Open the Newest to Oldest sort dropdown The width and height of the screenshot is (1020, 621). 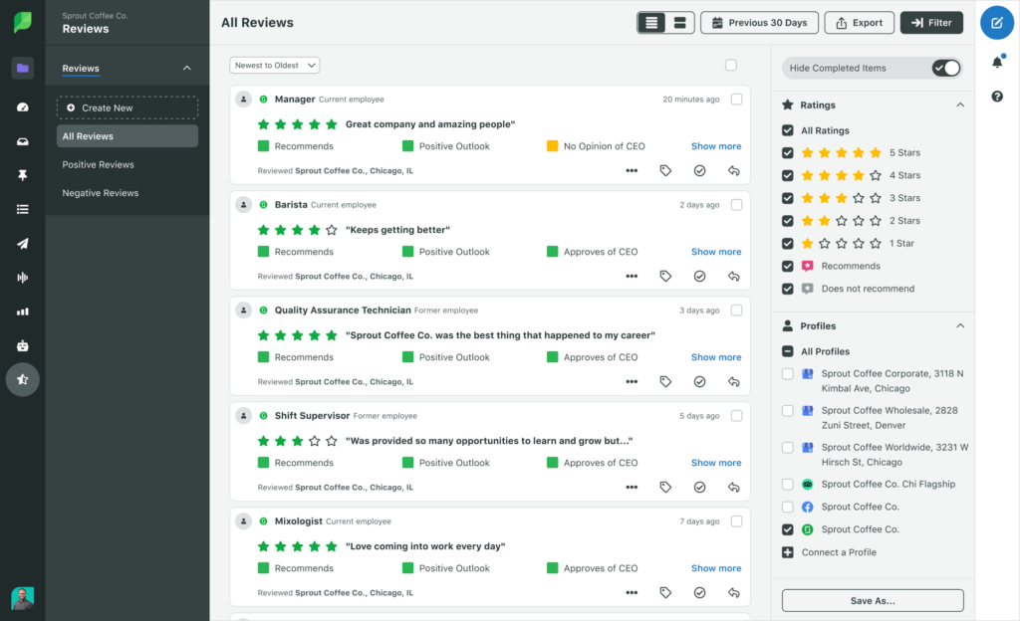(275, 65)
